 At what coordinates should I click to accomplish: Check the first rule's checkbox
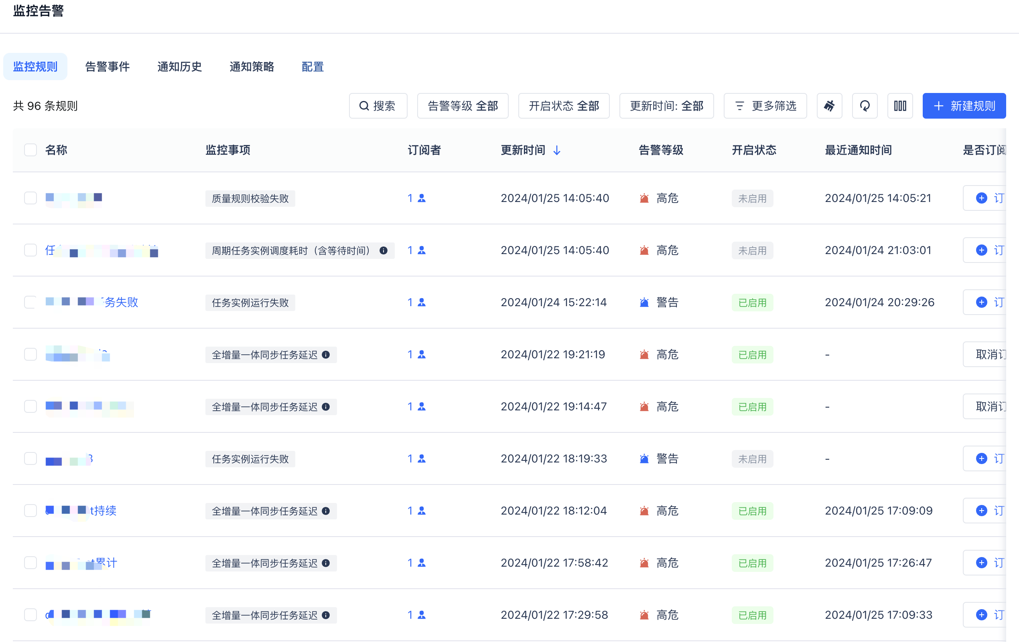coord(30,198)
